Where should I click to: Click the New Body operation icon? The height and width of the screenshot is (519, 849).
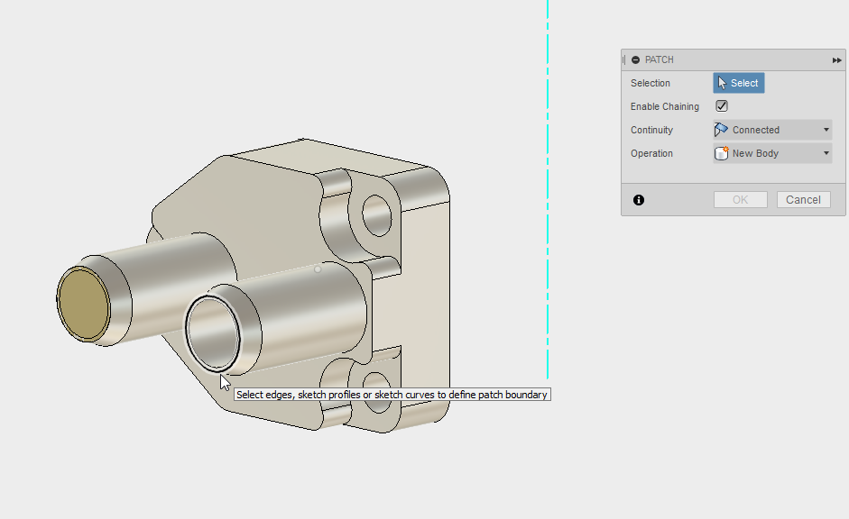tap(720, 153)
